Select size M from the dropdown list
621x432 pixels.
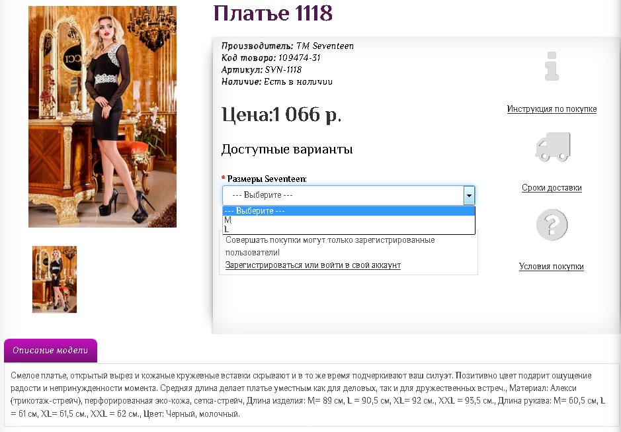[265, 221]
